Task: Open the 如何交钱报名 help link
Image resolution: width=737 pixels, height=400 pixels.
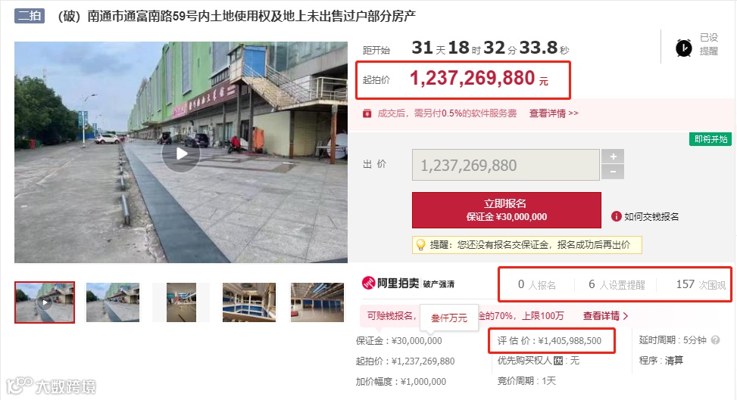Action: coord(651,216)
